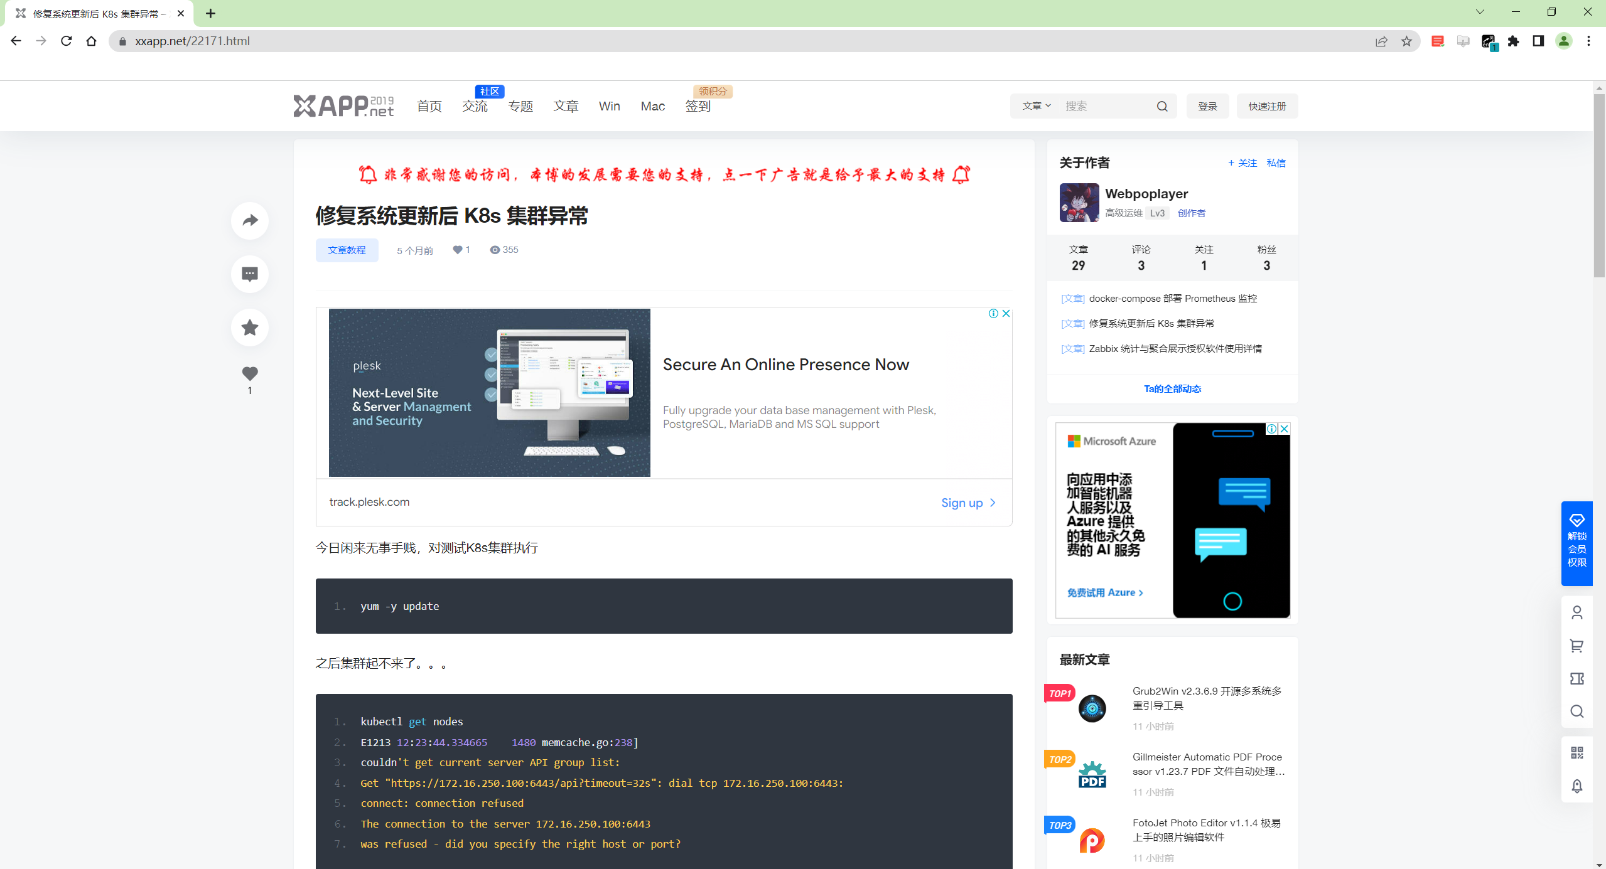Click the floating search icon in right sidebar

click(1576, 711)
